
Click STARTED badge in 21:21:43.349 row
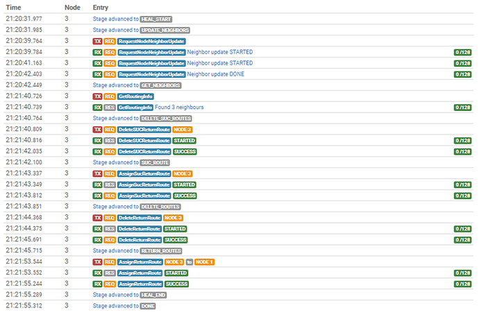coord(184,185)
